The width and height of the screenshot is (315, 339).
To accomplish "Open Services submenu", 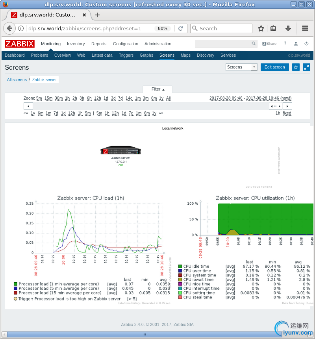I will [x=228, y=55].
